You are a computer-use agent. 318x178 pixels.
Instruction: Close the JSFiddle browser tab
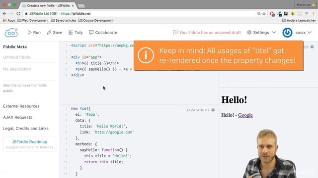pos(73,5)
